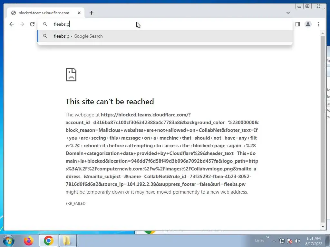The image size is (330, 247).
Task: Show hidden system tray icons
Action: [x=274, y=241]
